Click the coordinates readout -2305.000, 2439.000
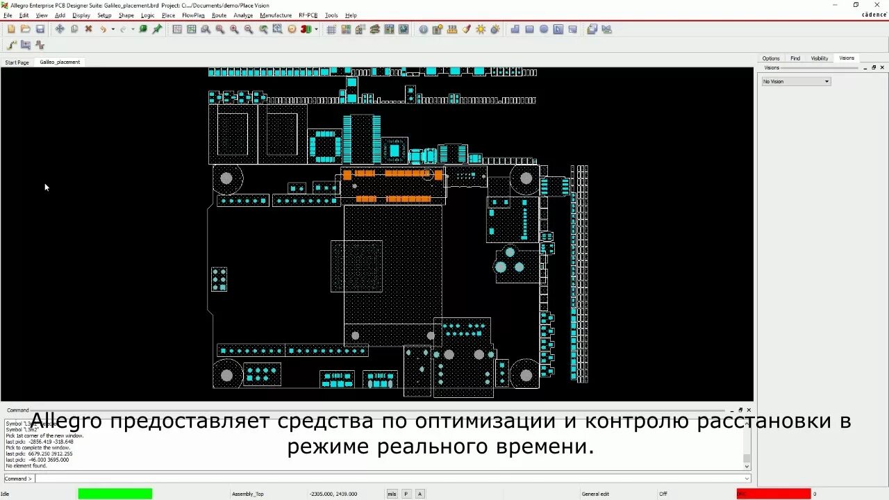Viewport: 889px width, 500px height. (x=333, y=494)
